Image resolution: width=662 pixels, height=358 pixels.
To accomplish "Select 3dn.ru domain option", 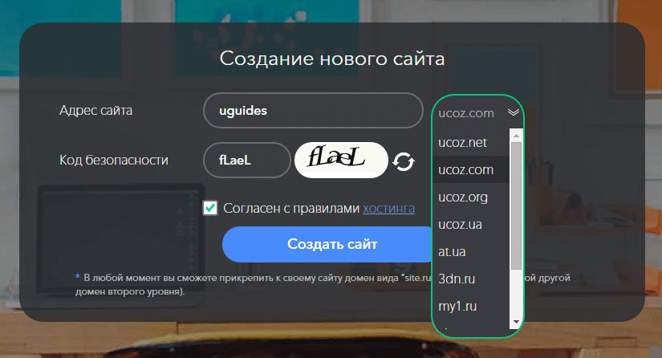I will [471, 279].
